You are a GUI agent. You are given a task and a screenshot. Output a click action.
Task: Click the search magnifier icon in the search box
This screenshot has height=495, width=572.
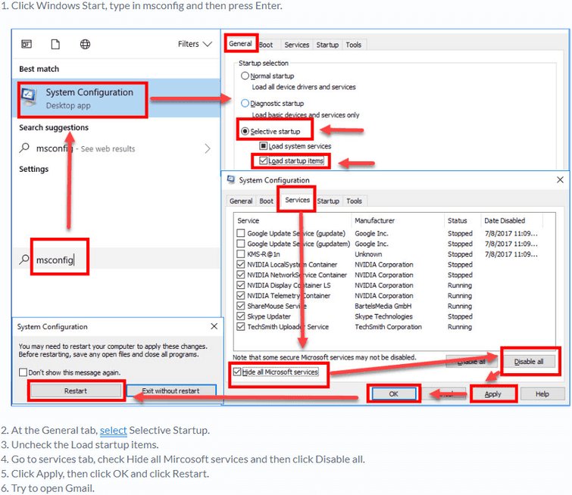tap(24, 259)
